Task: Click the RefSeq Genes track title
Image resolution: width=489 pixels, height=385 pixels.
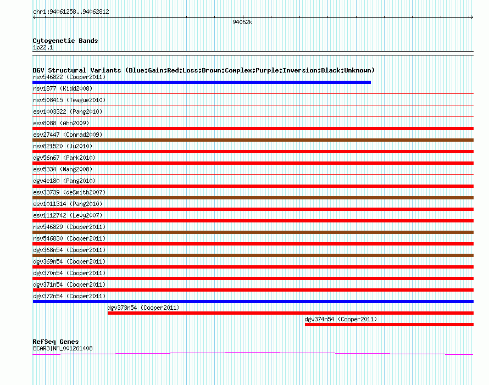Action: (55, 342)
